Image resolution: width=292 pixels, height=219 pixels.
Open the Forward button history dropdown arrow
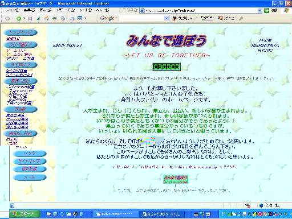[x=24, y=18]
